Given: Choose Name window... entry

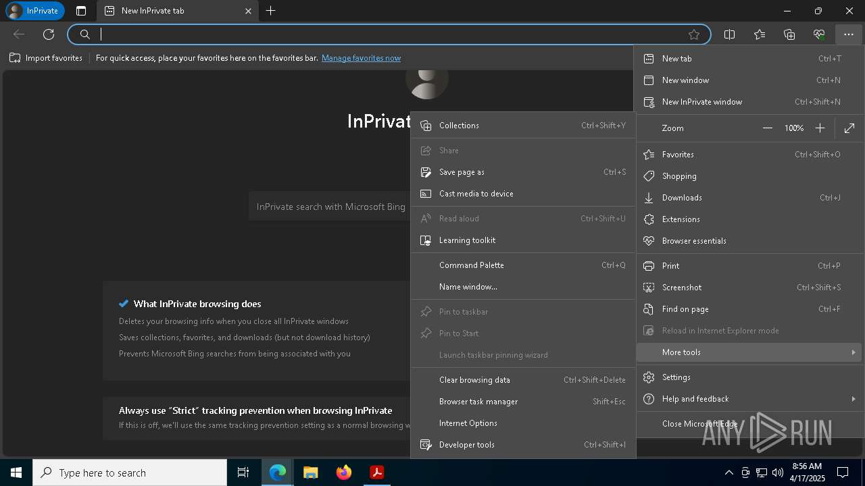Looking at the screenshot, I should click(523, 287).
